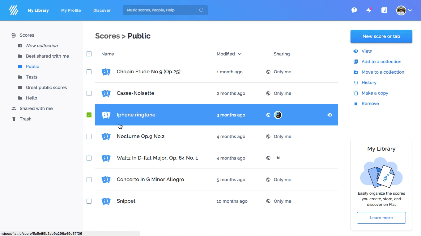This screenshot has width=421, height=236.
Task: Click the eye preview toggle on Iphone ringtone
Action: 330,115
